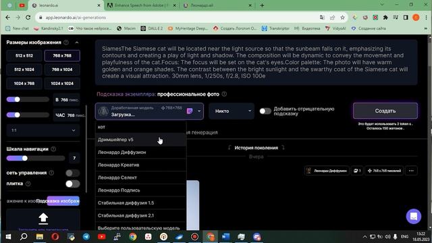Open the 1:1 aspect ratio dropdown
Screen dimensions: 432x243
click(43, 130)
